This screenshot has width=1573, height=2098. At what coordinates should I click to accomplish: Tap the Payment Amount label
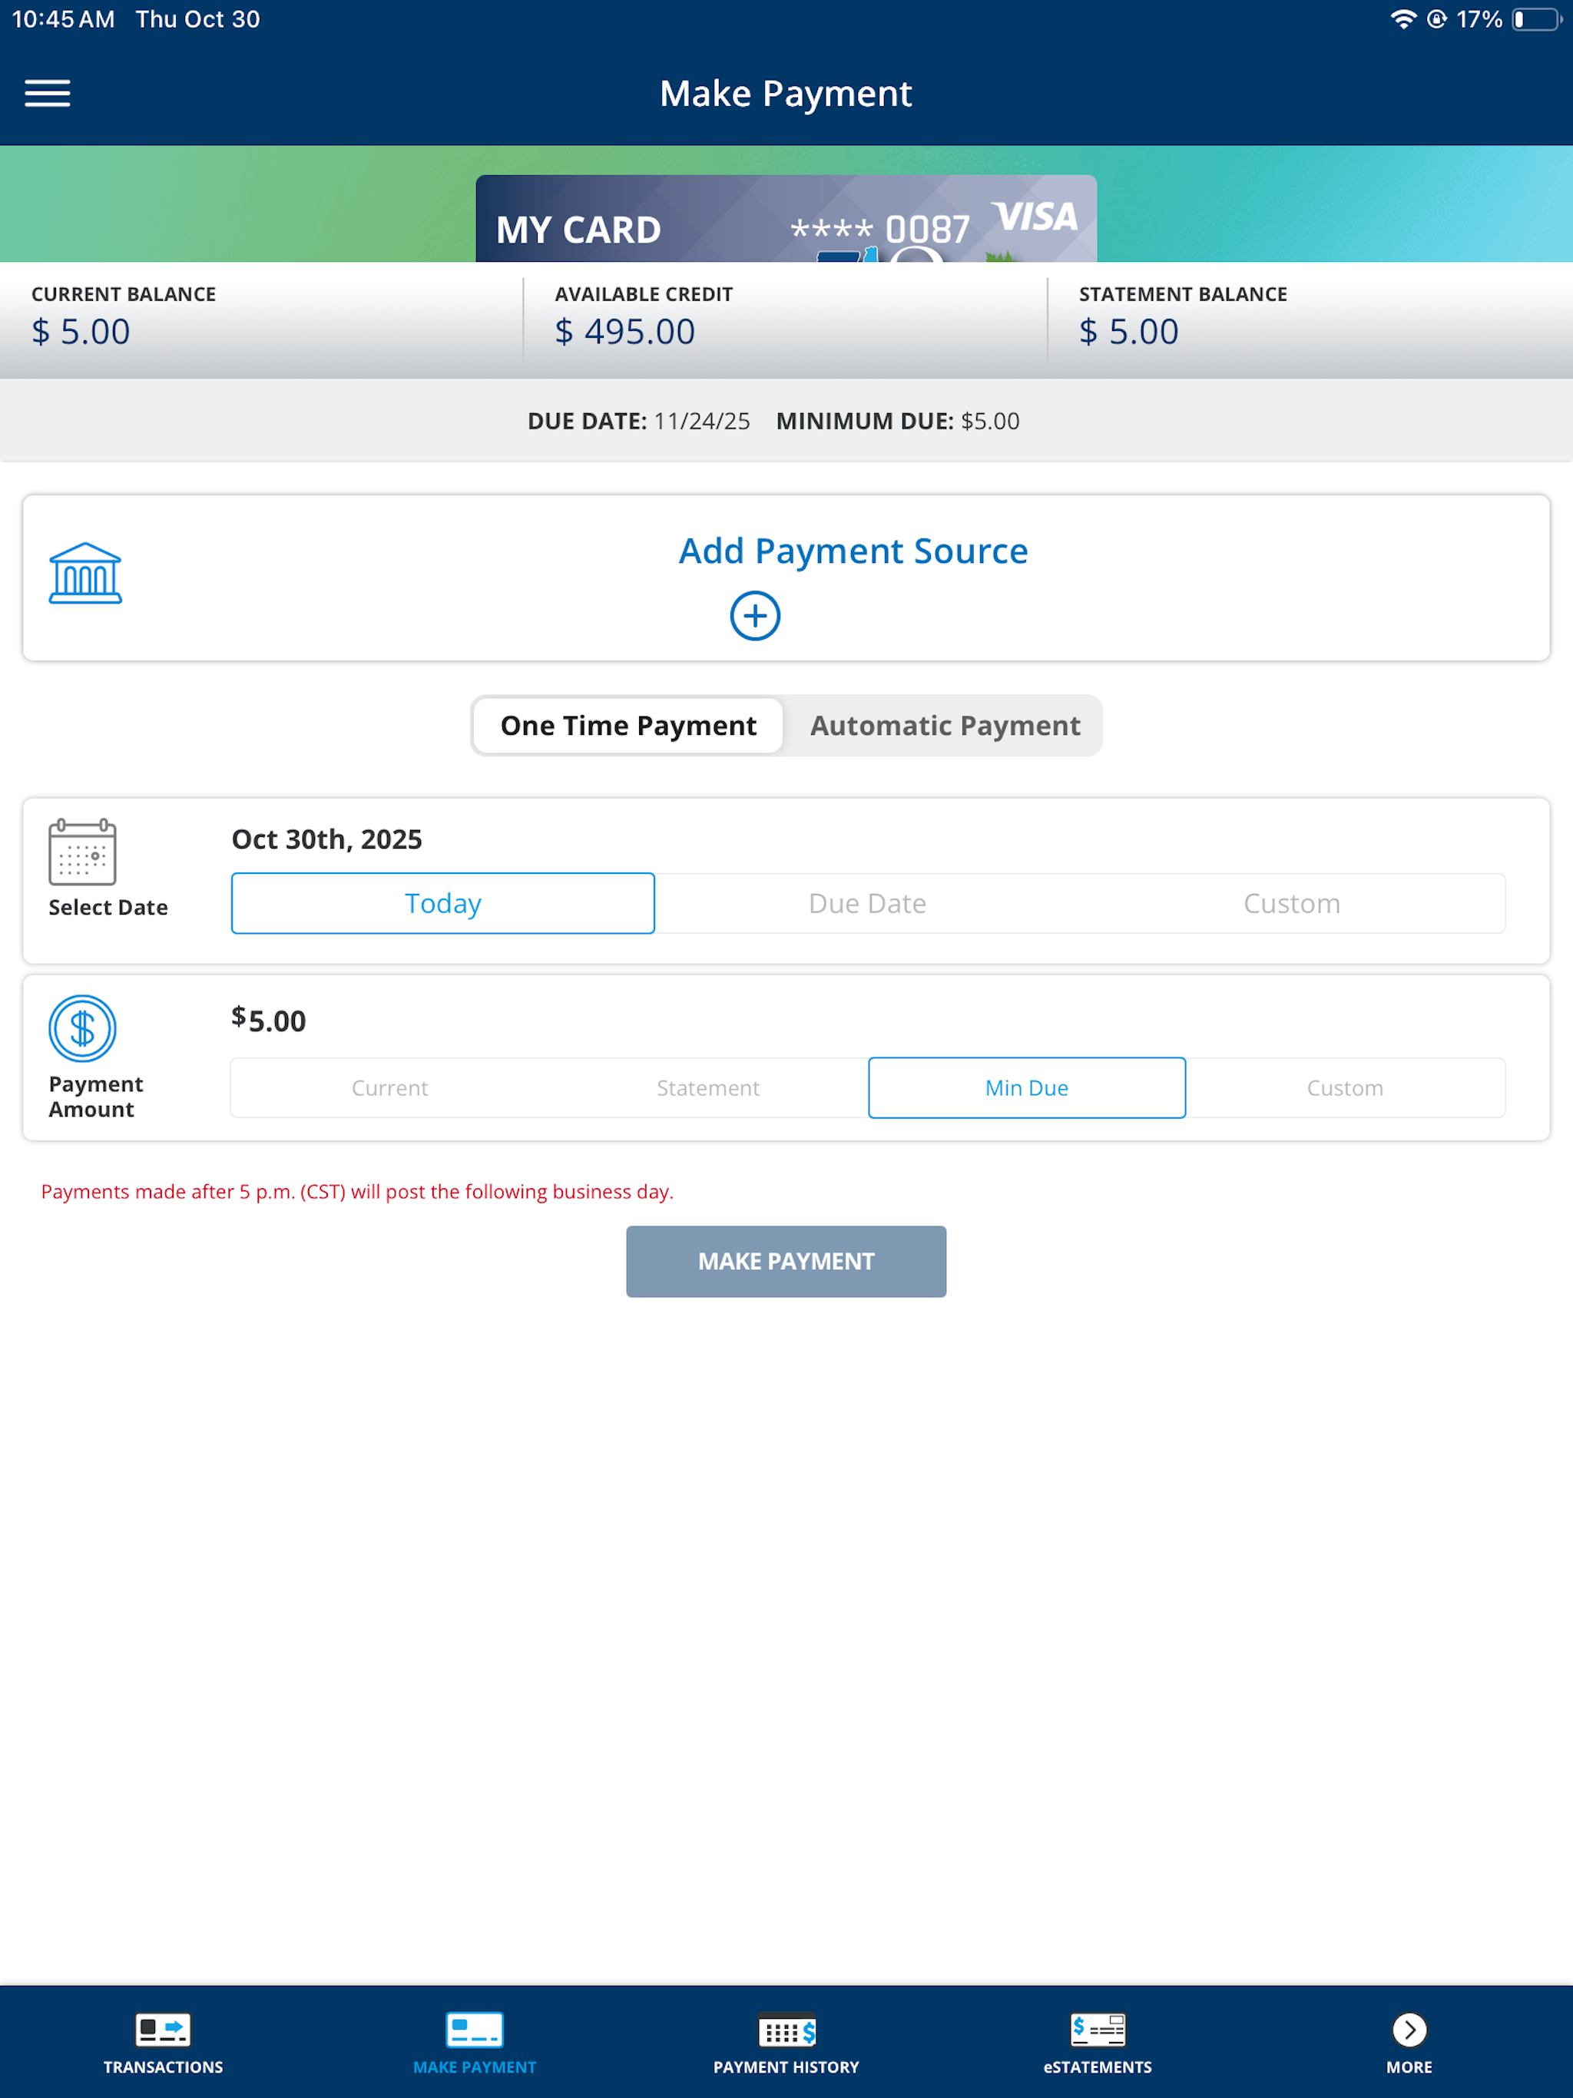point(96,1097)
